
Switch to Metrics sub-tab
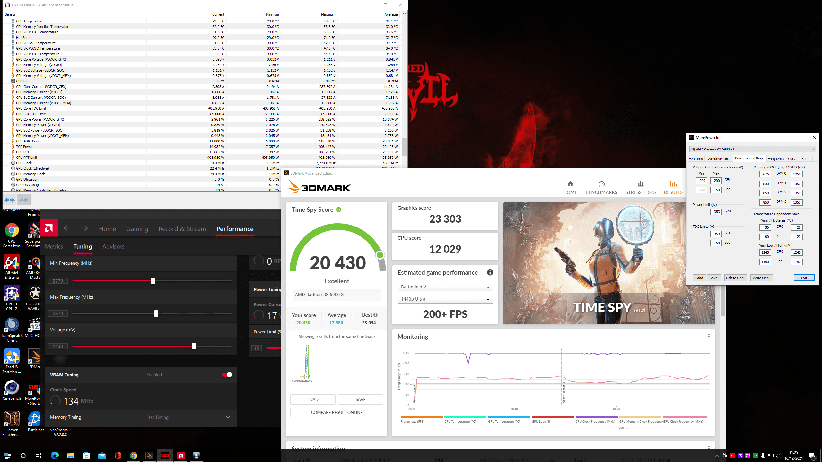(54, 246)
